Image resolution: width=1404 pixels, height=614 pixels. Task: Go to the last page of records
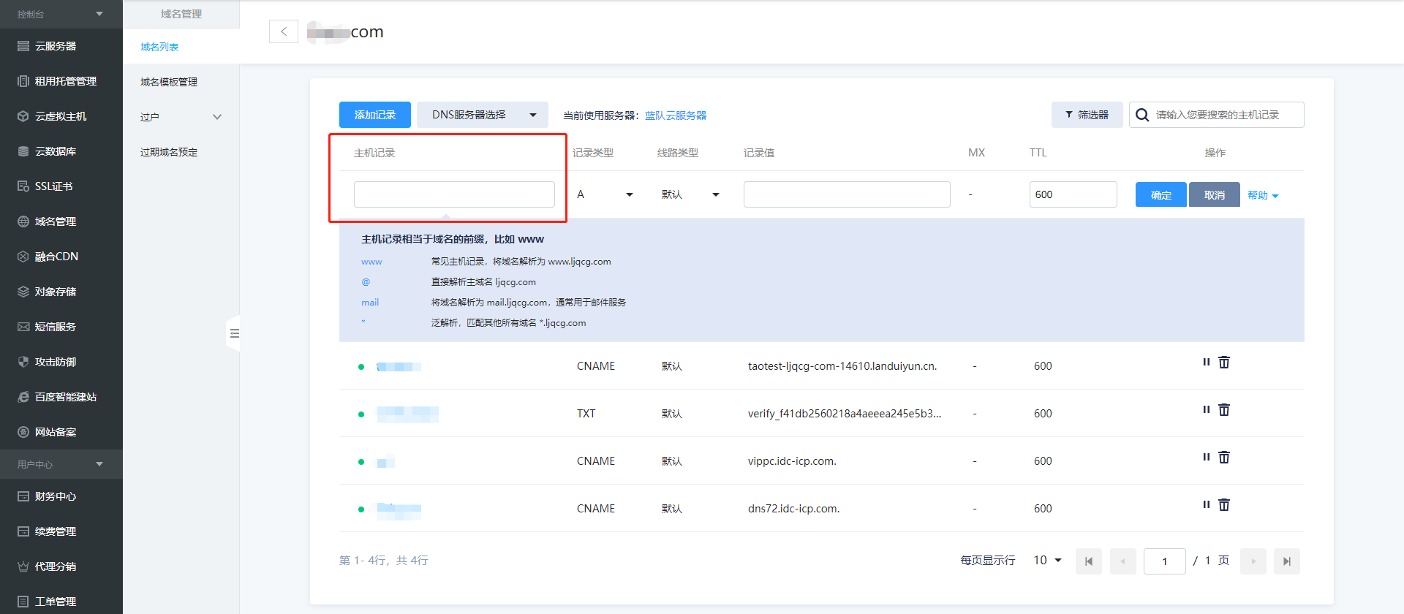1286,561
